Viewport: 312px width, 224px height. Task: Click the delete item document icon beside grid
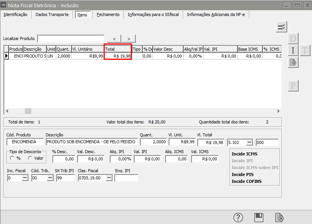(293, 62)
